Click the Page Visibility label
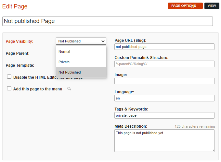Screen dimensions: 221x162 click(x=19, y=41)
